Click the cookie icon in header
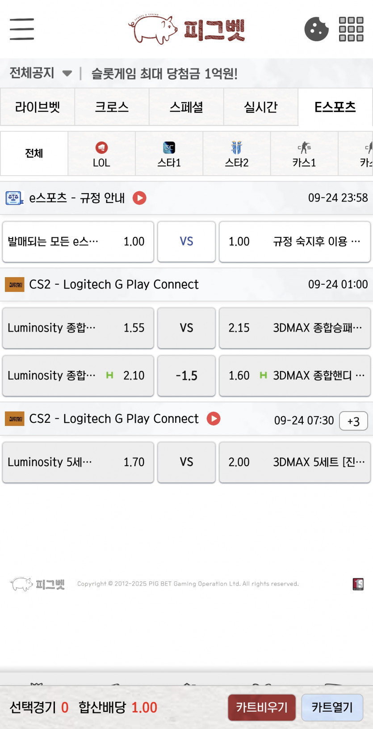 tap(316, 29)
